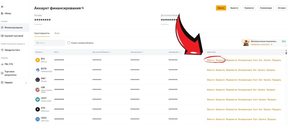Viewport: 288px width, 126px height.
Task: Click Внести in the BTC row
Action: [x=211, y=60]
